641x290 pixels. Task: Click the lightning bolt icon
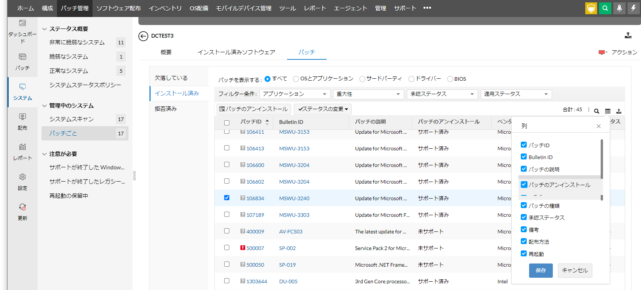633,8
